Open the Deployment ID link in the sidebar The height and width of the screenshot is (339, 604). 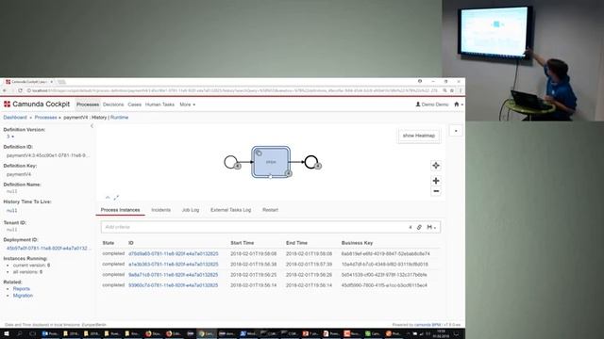click(47, 249)
